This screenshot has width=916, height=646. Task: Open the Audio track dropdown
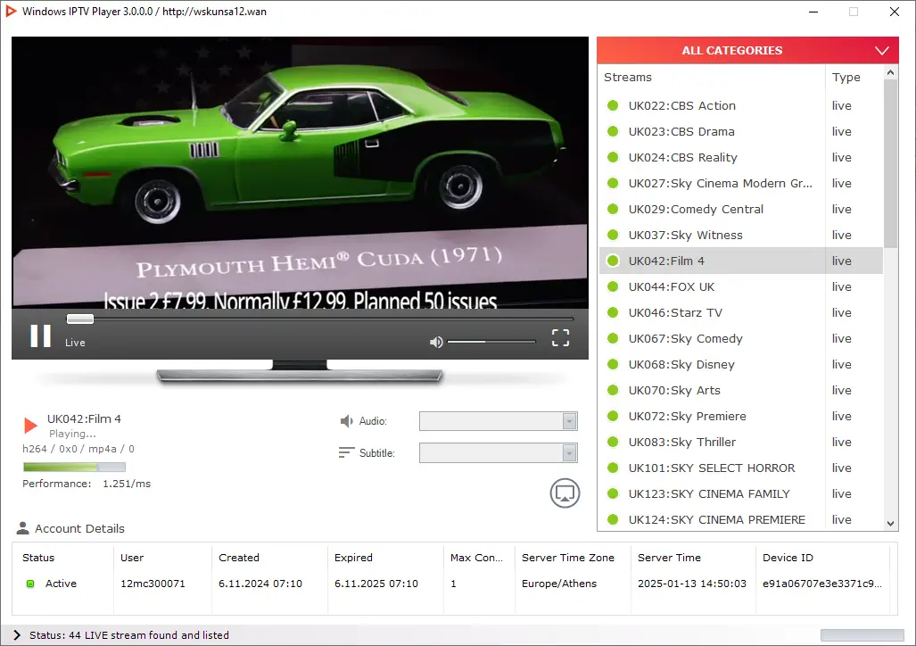pyautogui.click(x=499, y=421)
